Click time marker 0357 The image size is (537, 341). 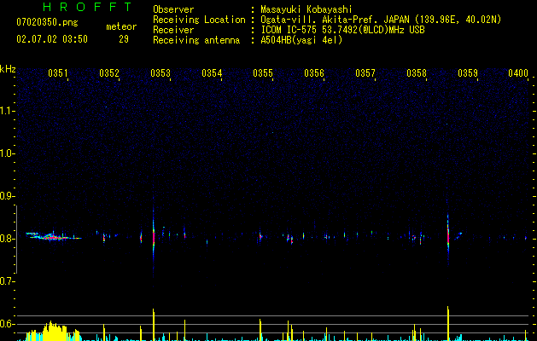365,73
